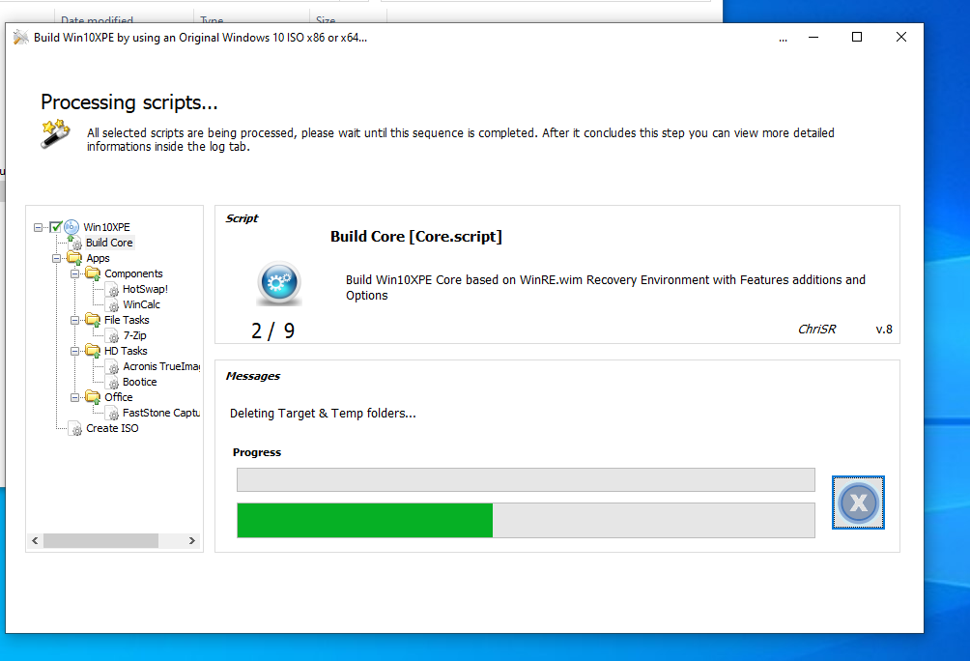This screenshot has width=970, height=661.
Task: Click the blue gear Build Core logo
Action: pos(279,283)
